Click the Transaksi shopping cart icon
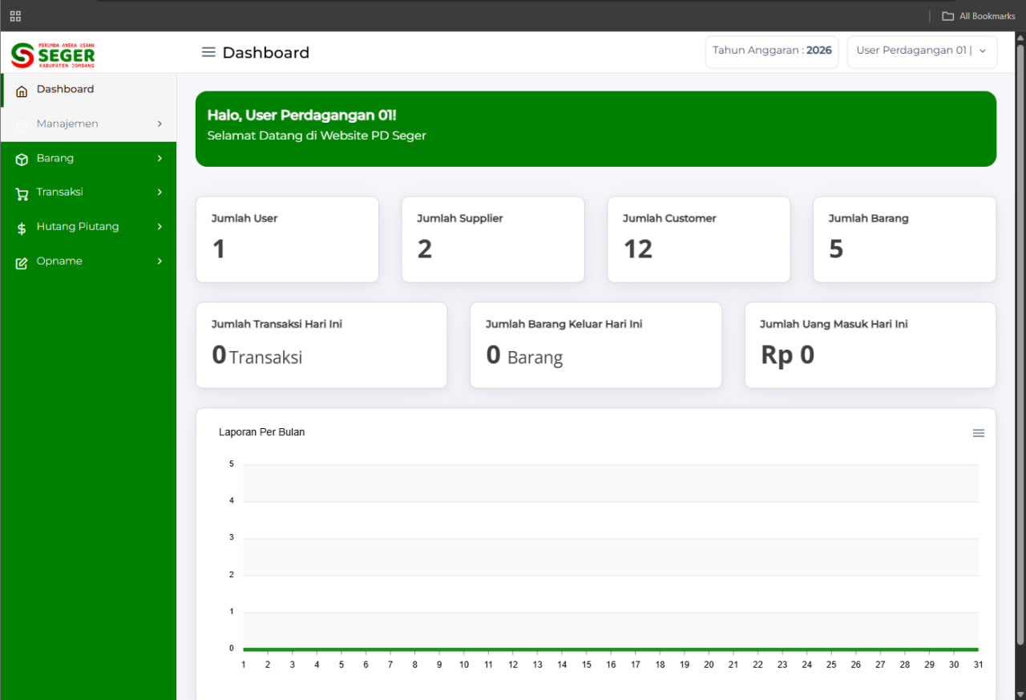1026x700 pixels. 22,193
